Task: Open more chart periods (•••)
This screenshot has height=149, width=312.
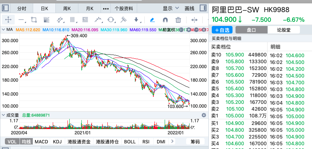Action: click(106, 9)
